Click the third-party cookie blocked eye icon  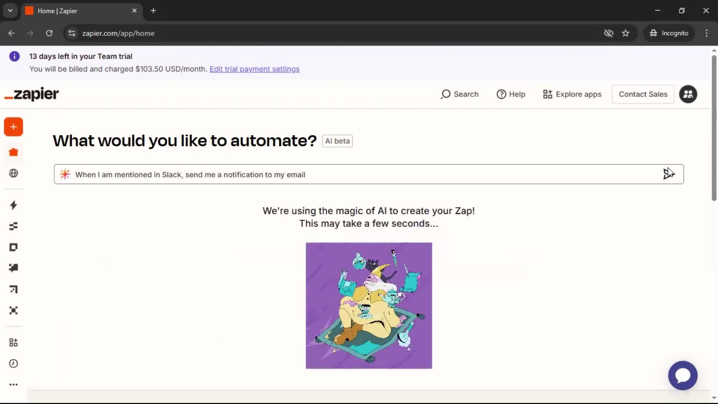coord(608,33)
